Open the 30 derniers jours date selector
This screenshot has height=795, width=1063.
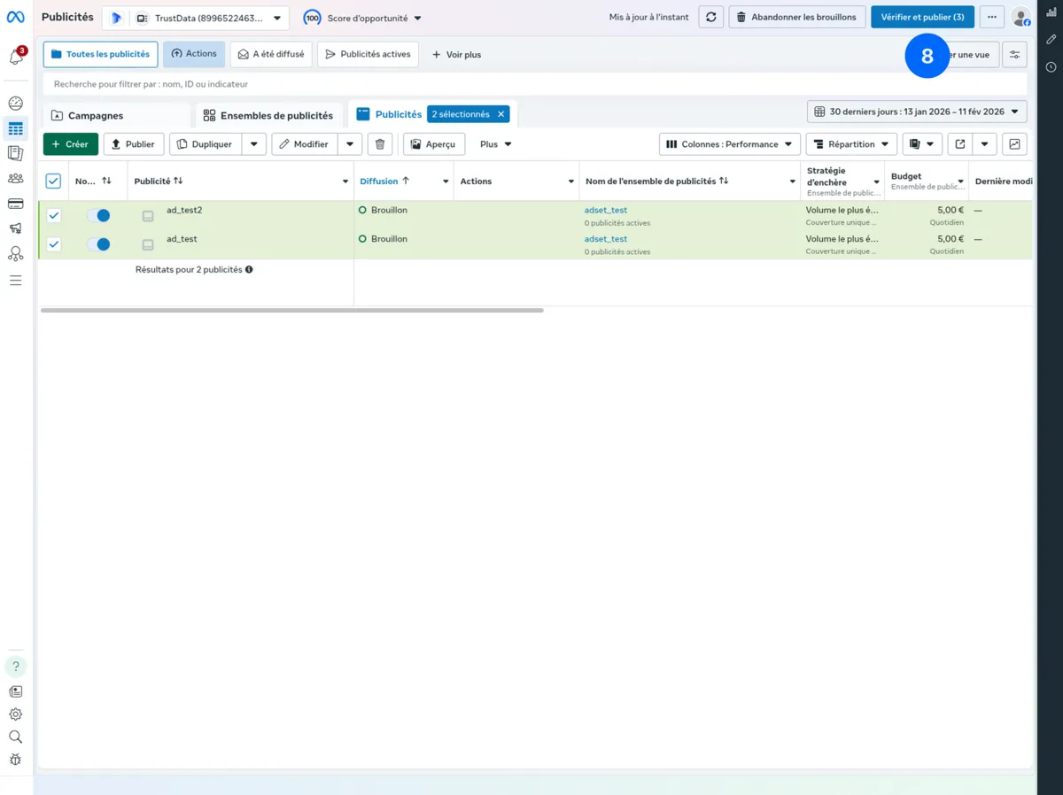pos(916,112)
